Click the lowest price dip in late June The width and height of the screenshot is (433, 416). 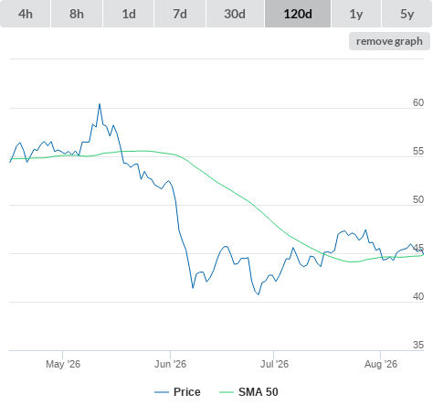pos(259,294)
